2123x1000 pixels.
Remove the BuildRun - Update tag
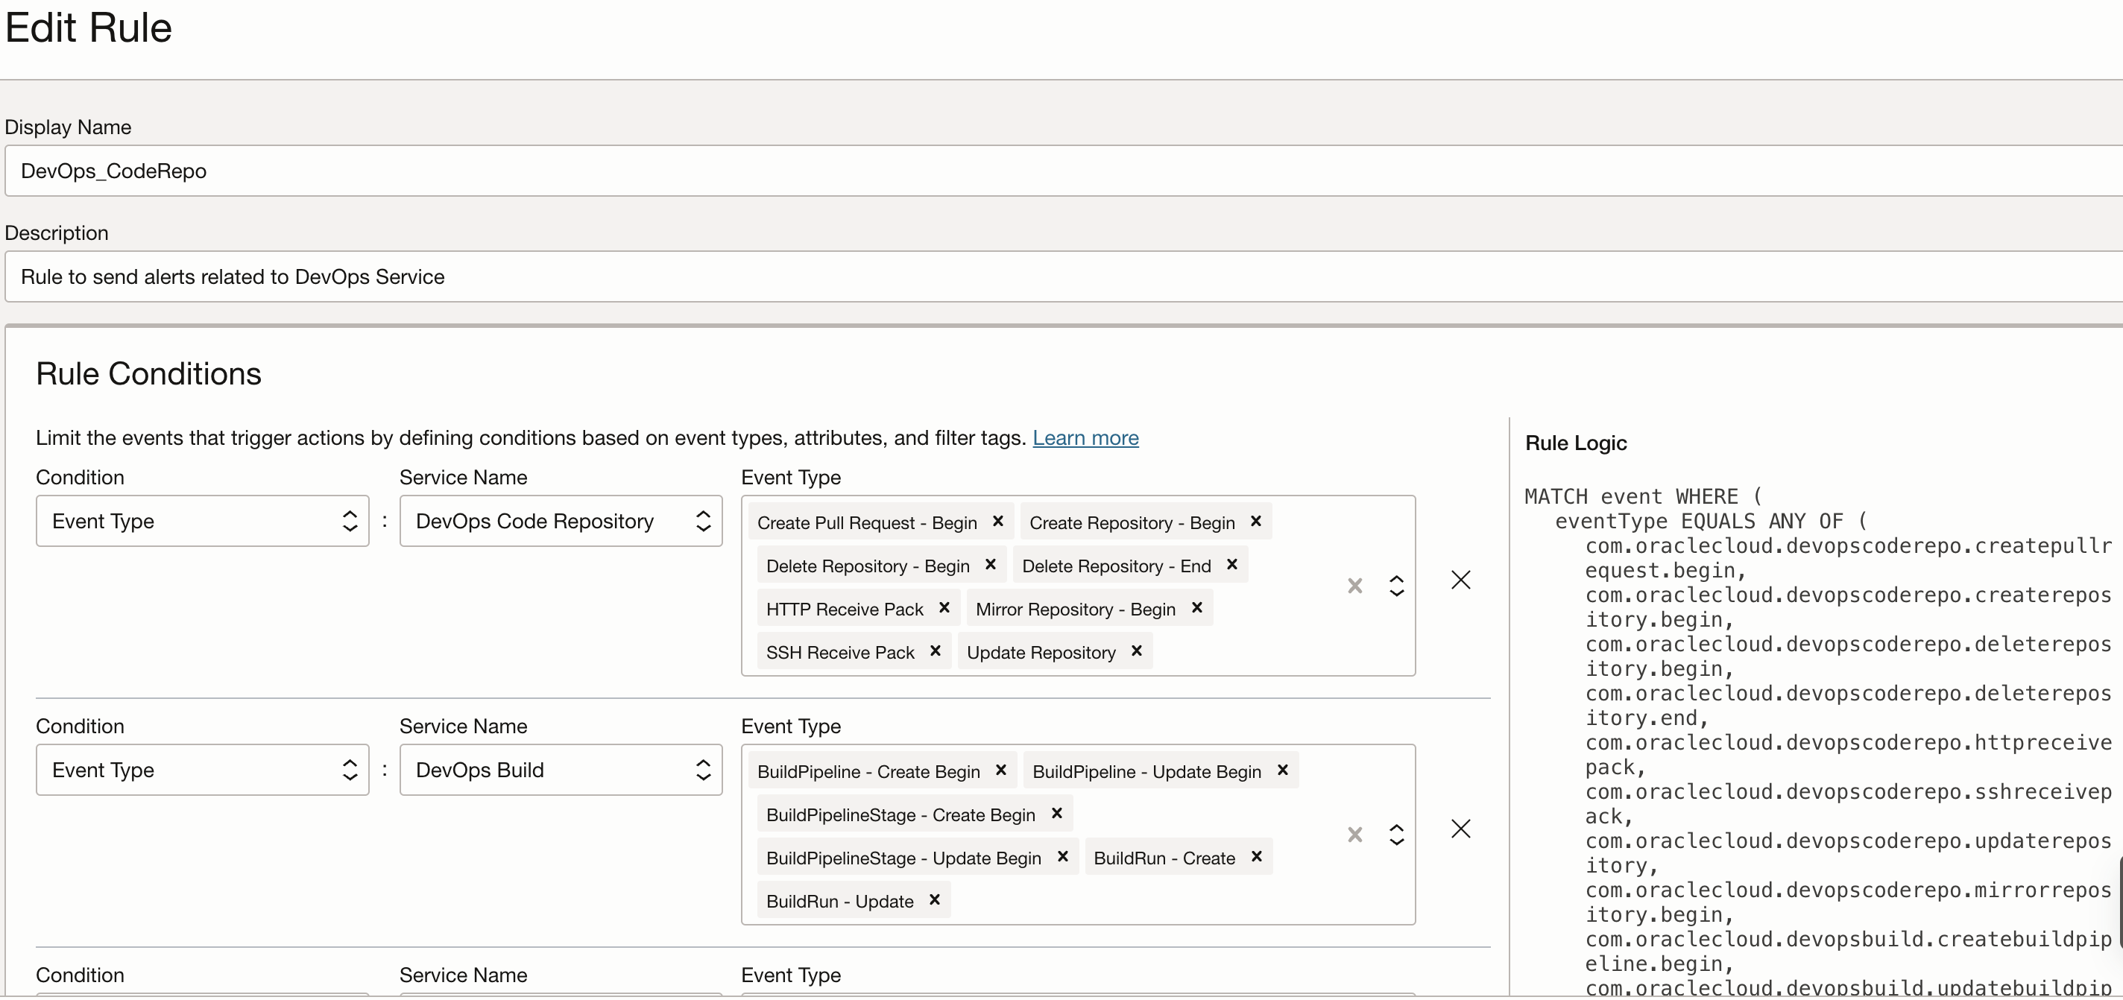point(934,899)
